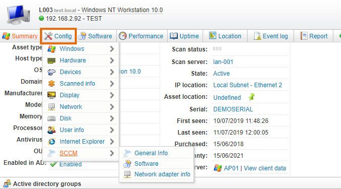Click the Internet Explorer logo icon
The width and height of the screenshot is (341, 189).
point(52,142)
